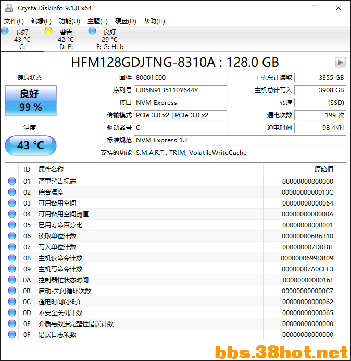351x361 pixels.
Task: Select the 错误日志项数 attribute name
Action: [57, 335]
